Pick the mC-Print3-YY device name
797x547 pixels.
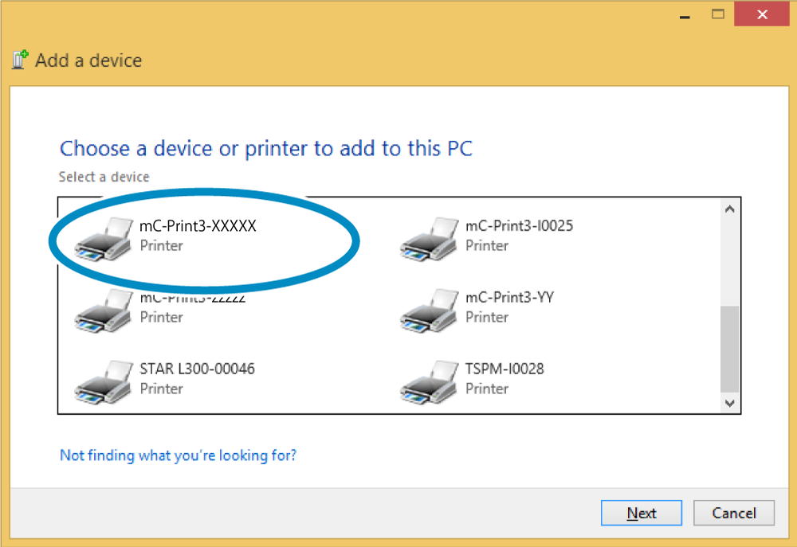tap(509, 298)
